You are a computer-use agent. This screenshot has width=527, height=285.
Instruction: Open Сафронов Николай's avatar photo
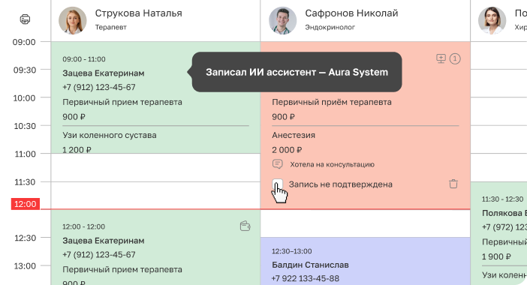(x=283, y=20)
